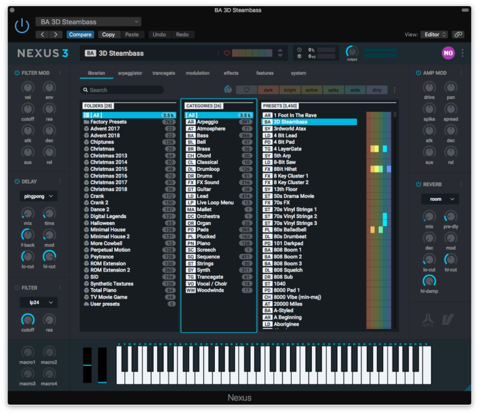Click the link icon next to Editor view
Viewport: 479px width, 414px height.
(x=458, y=34)
